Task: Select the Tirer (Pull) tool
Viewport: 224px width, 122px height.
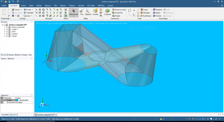Action: pos(82,12)
